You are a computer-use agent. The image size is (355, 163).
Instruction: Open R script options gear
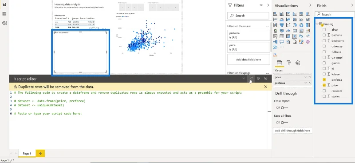258,79
